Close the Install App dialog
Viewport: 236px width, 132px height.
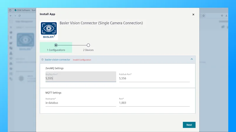click(193, 14)
